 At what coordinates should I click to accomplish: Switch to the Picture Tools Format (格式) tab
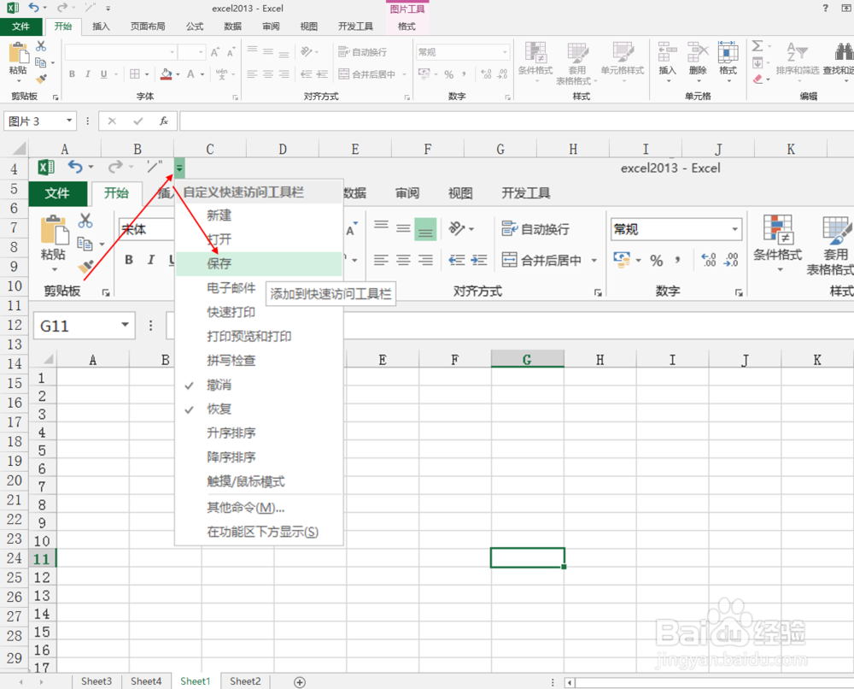[407, 26]
